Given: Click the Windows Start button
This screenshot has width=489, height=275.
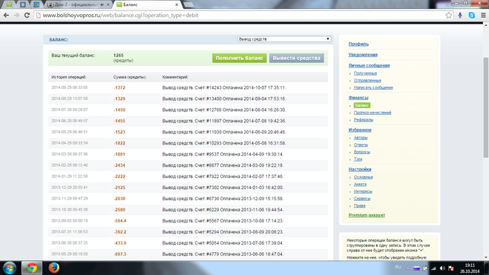Looking at the screenshot, I should (10, 268).
